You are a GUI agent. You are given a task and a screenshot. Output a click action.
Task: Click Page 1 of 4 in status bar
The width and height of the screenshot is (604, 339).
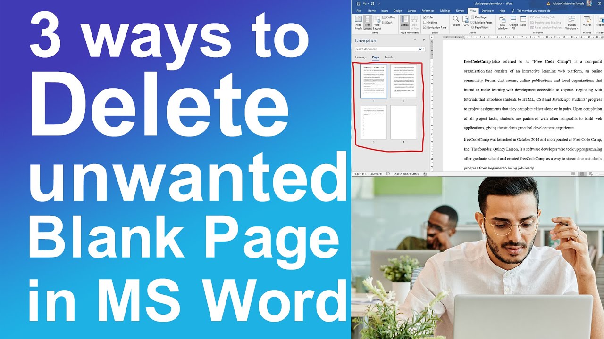point(360,174)
